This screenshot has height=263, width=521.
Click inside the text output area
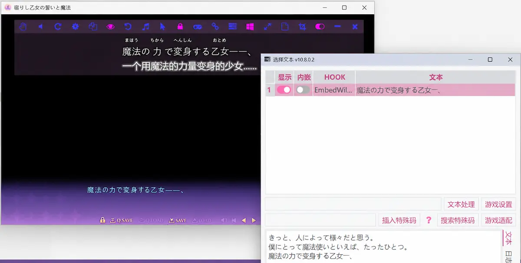(383, 247)
